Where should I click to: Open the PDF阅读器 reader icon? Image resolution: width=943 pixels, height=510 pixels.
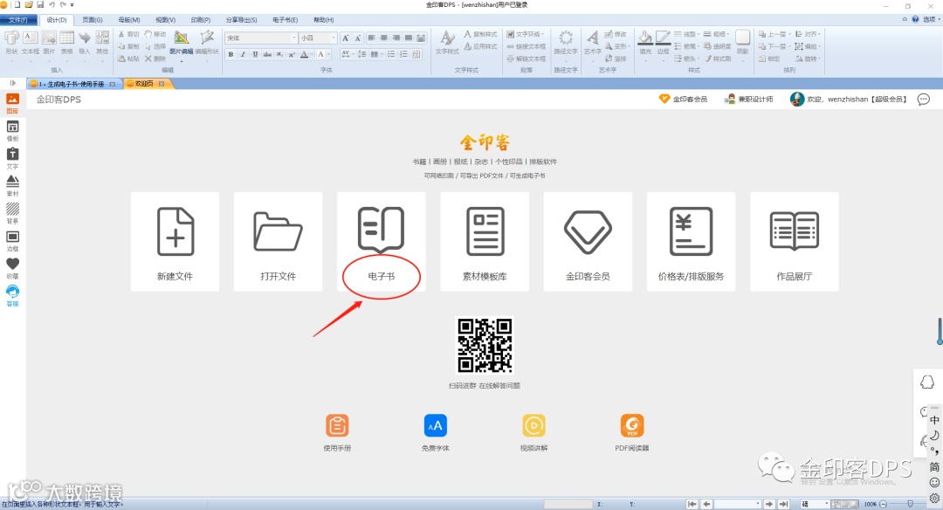[x=632, y=431]
